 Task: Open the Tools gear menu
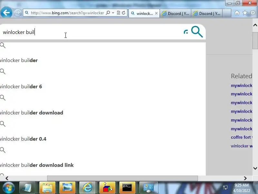pos(253,13)
